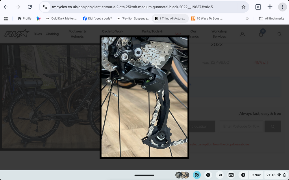Open the apps grid in the bookmarks bar

6,18
